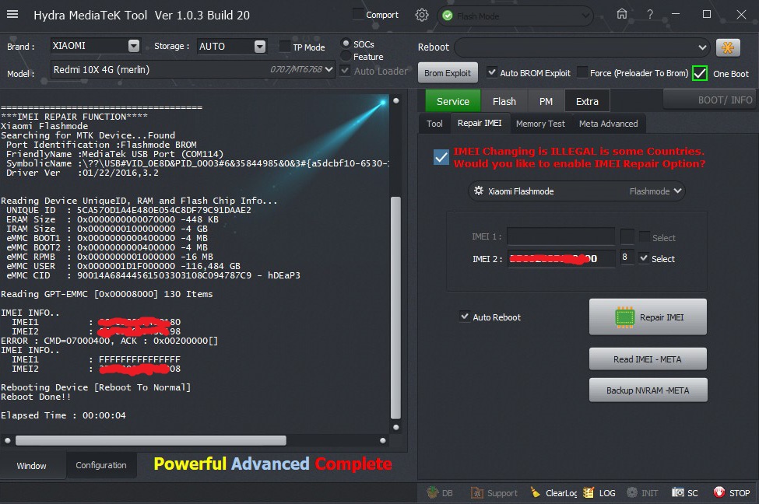This screenshot has width=759, height=504.
Task: Click the Repair IMEI button
Action: (x=648, y=317)
